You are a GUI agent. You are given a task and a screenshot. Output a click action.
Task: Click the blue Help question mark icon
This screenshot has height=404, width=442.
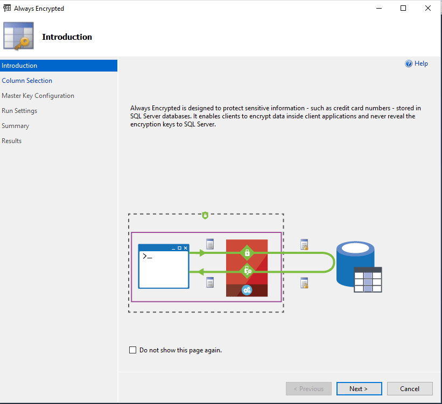409,63
